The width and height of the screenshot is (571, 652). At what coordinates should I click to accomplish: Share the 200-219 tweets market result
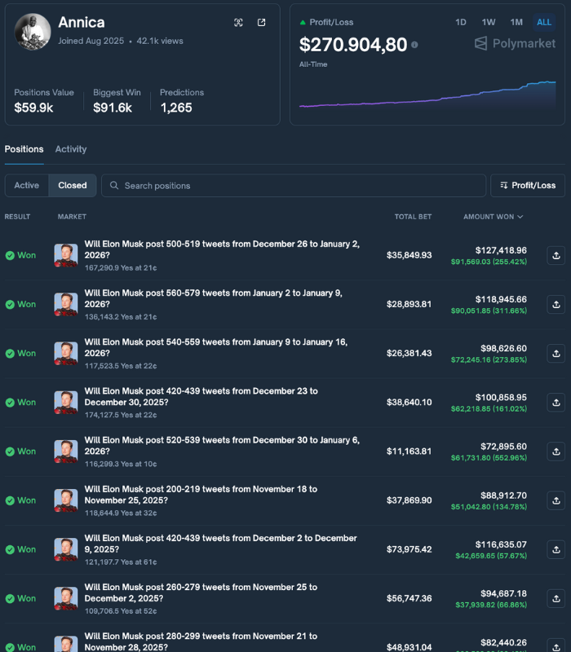coord(556,500)
